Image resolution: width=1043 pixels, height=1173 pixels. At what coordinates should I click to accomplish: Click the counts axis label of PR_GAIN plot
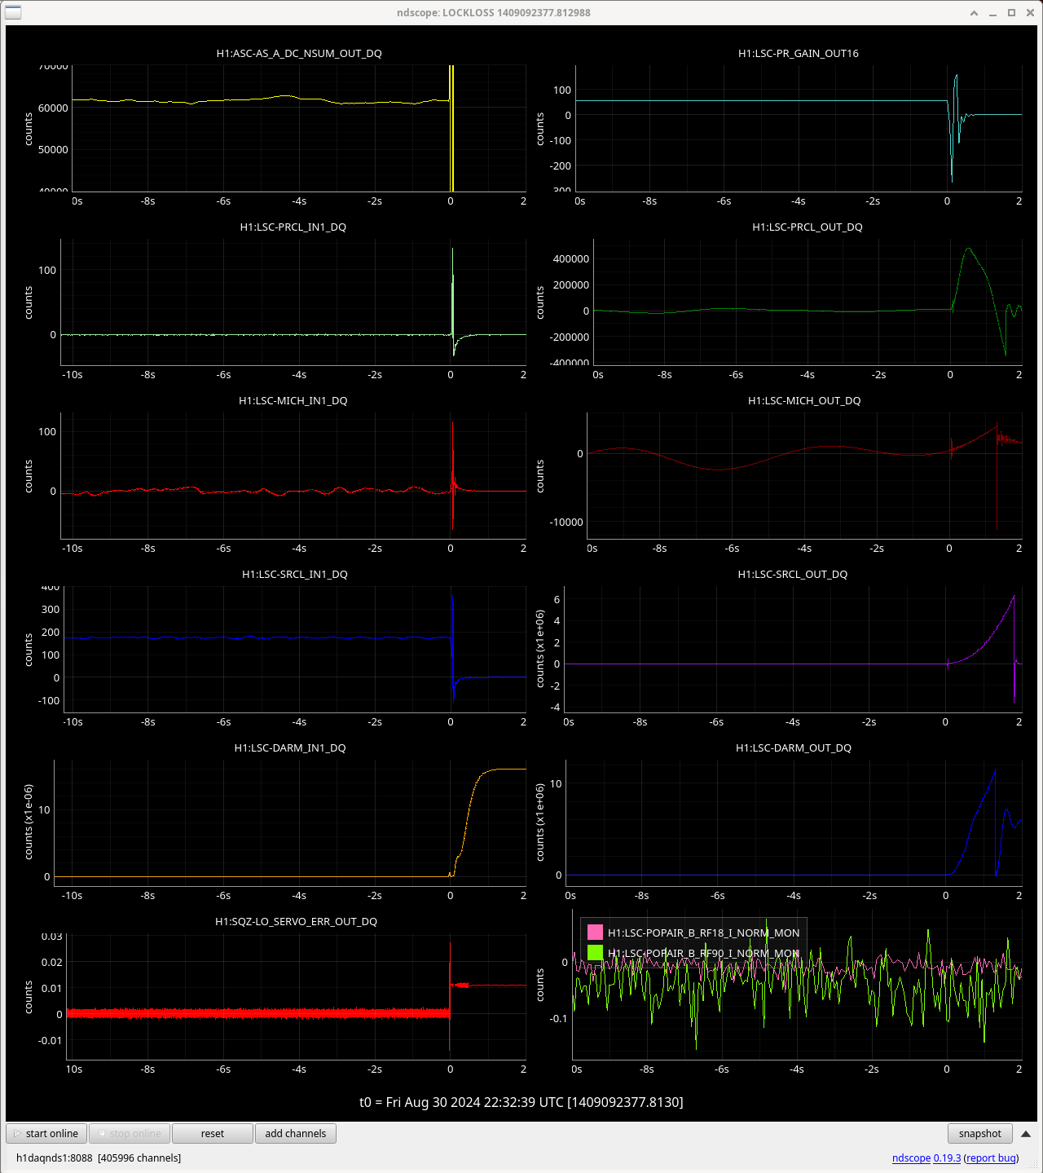click(x=539, y=129)
